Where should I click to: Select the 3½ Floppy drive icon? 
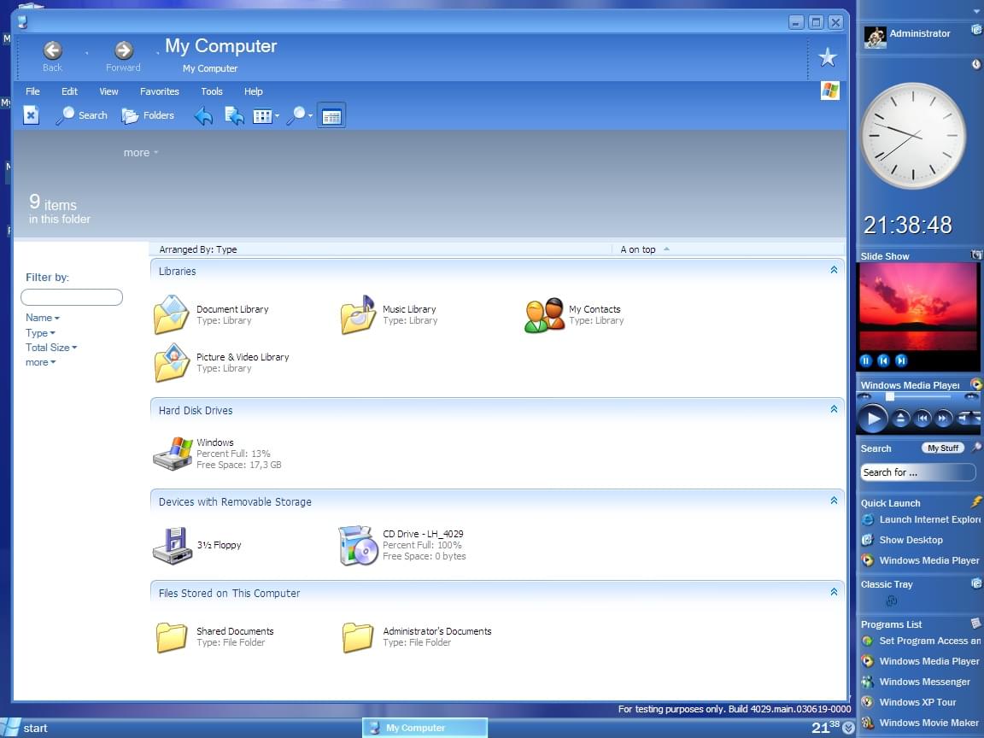(x=172, y=545)
